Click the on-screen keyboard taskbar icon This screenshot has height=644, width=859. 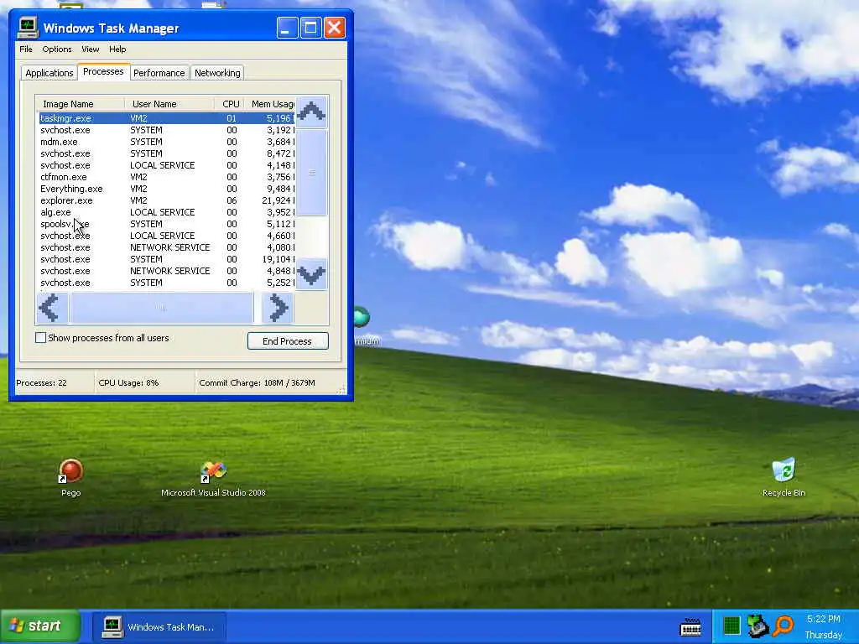click(x=690, y=627)
